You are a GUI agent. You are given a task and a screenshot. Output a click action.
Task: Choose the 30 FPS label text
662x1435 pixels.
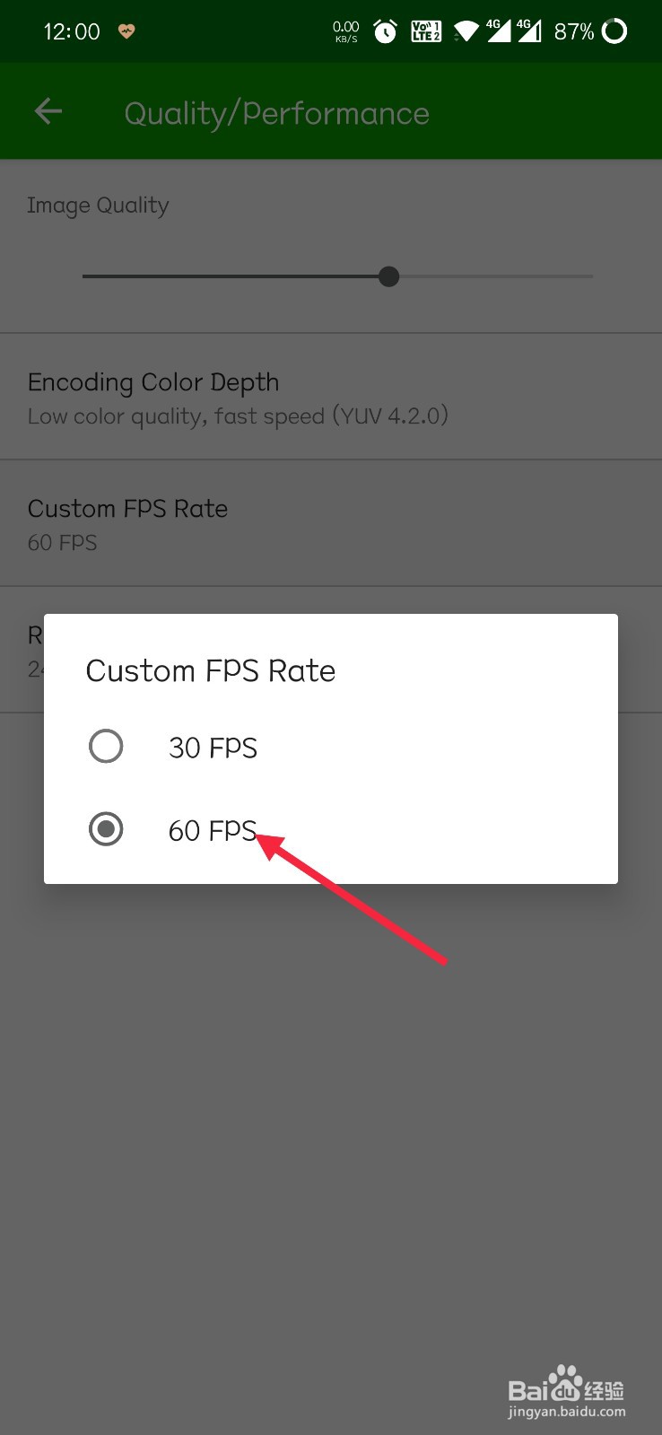pyautogui.click(x=213, y=748)
